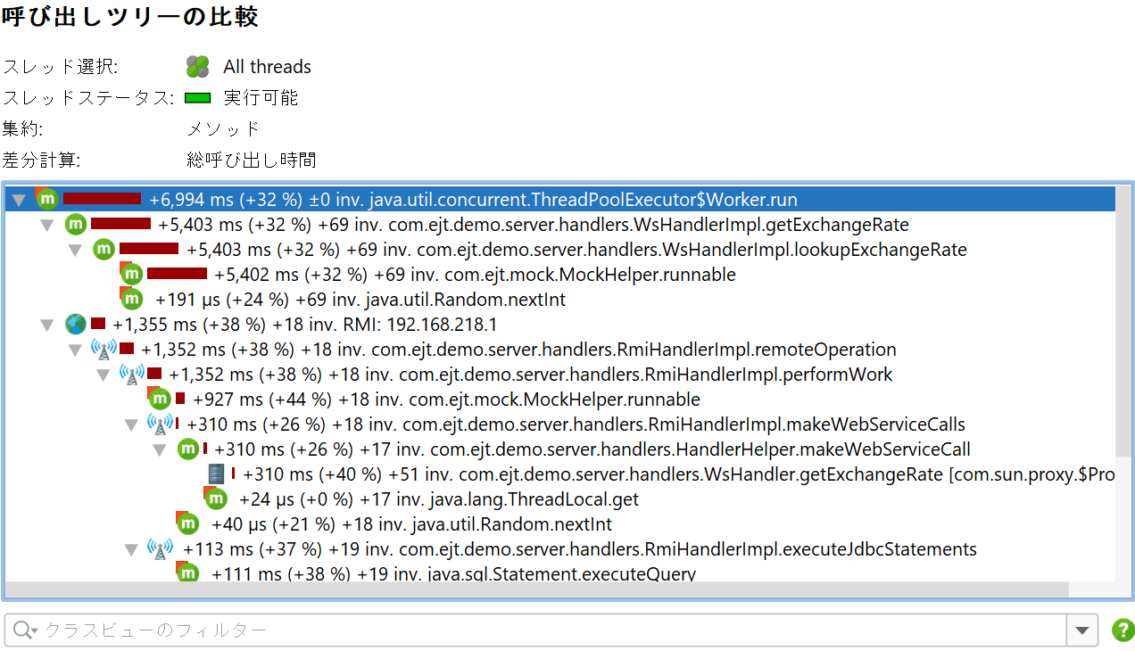The height and width of the screenshot is (651, 1135).
Task: Select the +191 µs Random.nextInt row
Action: [360, 300]
